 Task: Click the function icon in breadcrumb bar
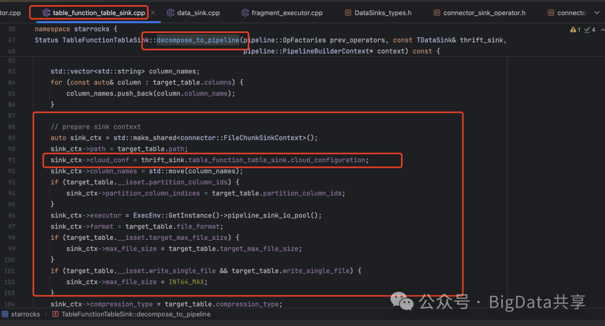[x=55, y=314]
